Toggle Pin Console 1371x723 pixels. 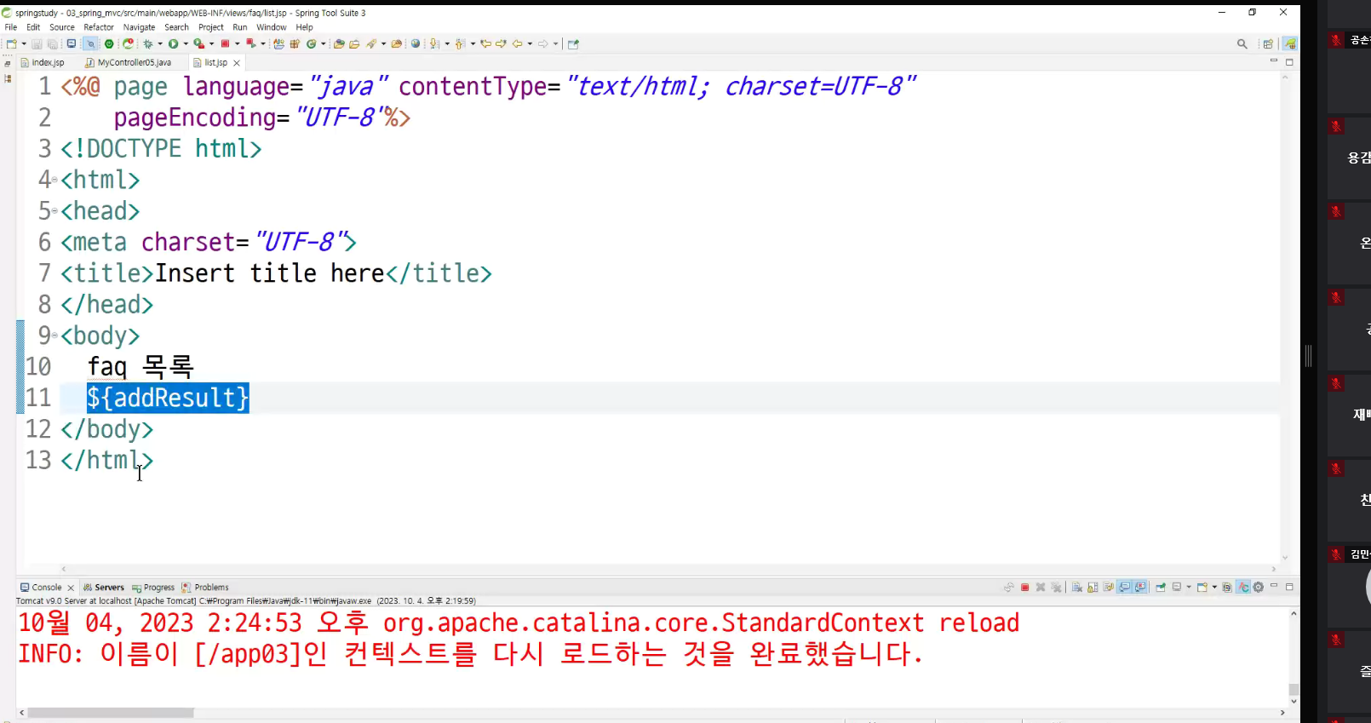click(1161, 587)
